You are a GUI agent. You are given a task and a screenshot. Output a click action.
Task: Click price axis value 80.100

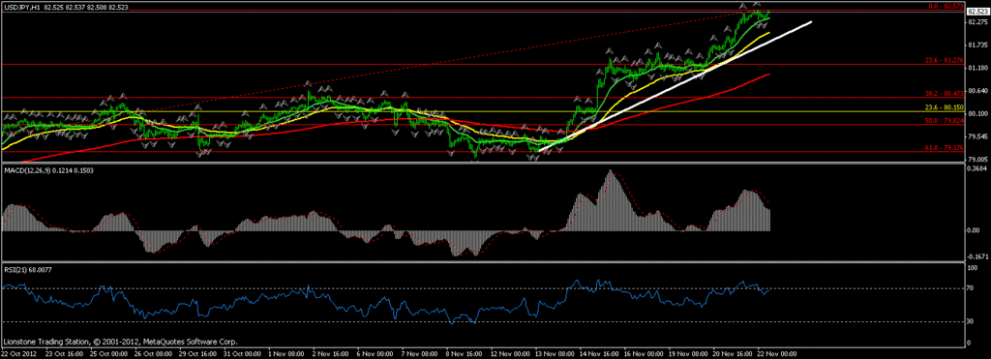977,113
